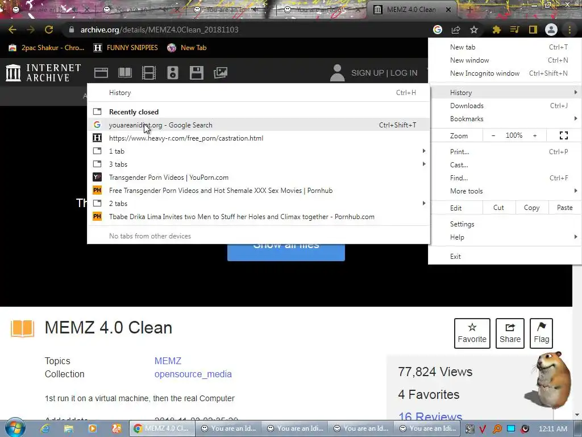This screenshot has height=437, width=582.
Task: Open the MEMZ topic link
Action: (168, 361)
